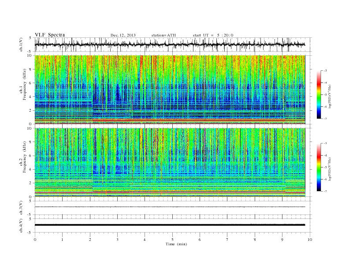
Task: Click the 'ch.1(V)' axis label
Action: 21,44
